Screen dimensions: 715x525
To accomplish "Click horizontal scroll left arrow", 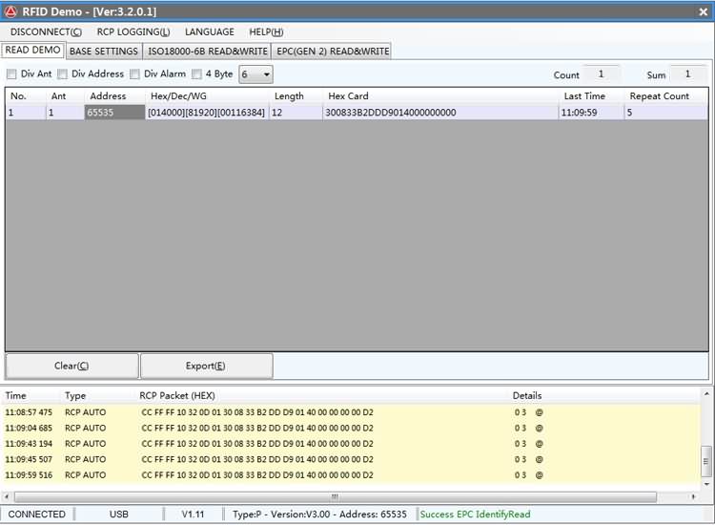I will [x=7, y=496].
